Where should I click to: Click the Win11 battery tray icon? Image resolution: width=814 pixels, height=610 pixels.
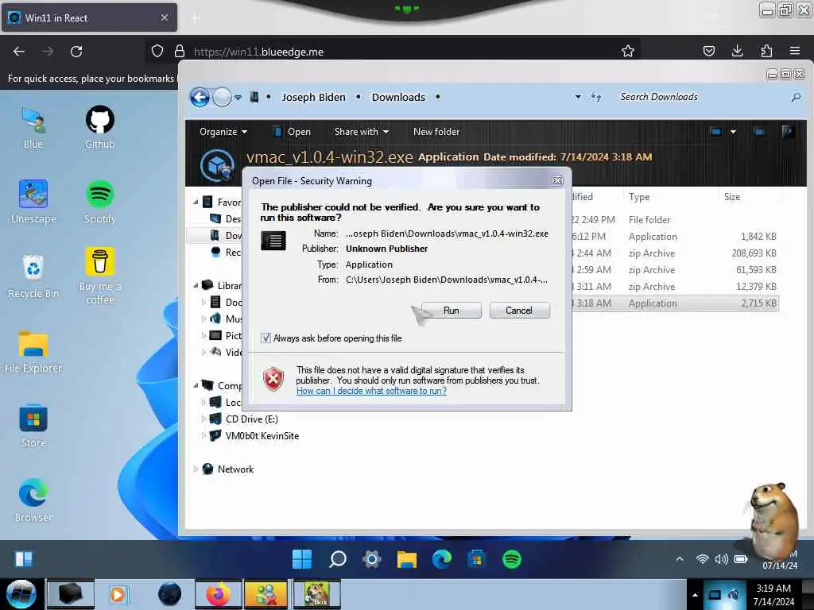(x=741, y=559)
